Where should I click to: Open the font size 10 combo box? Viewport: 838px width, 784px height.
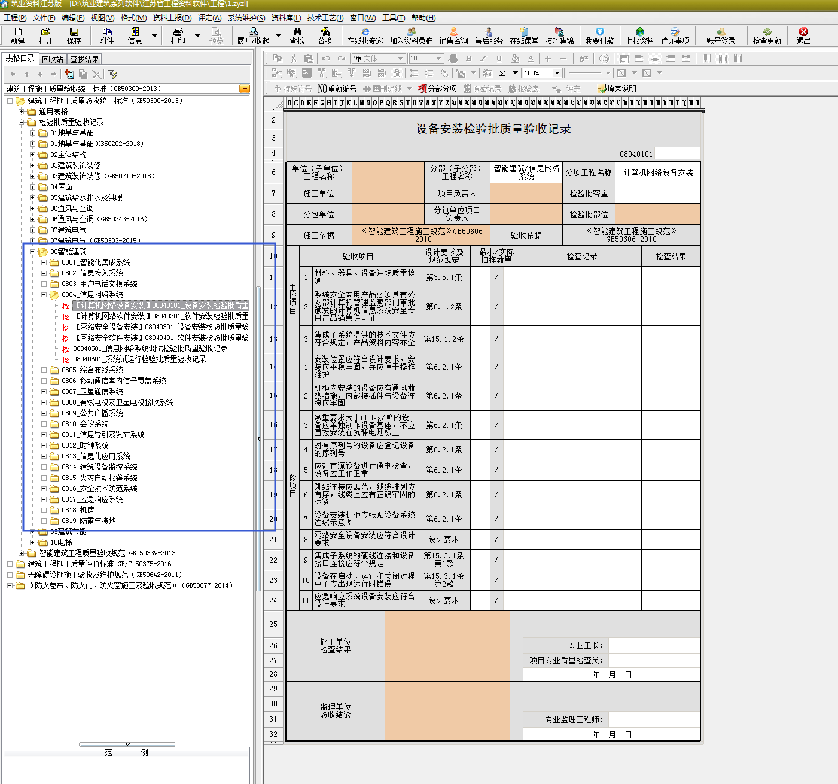(x=426, y=58)
